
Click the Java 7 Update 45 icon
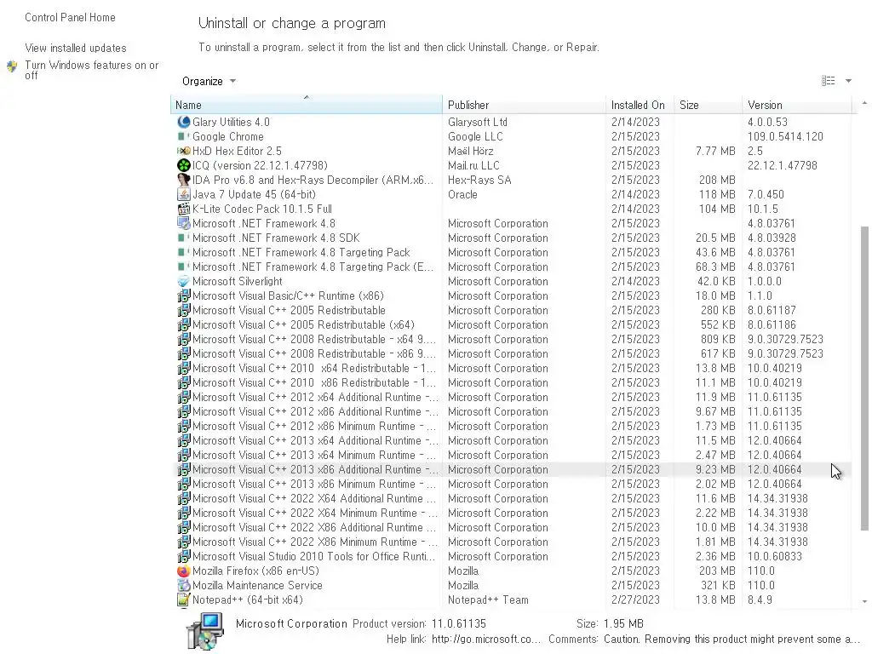(x=184, y=194)
